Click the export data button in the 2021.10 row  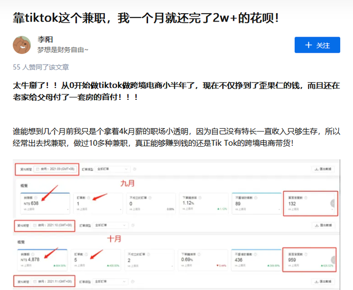[x=324, y=225]
